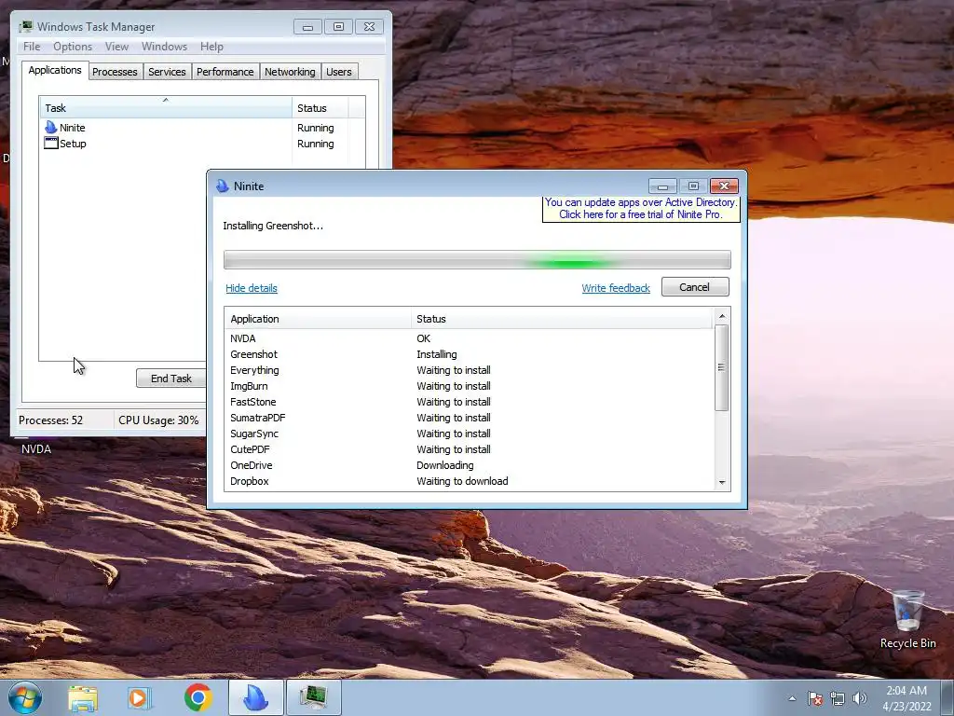Switch to the Services tab
Viewport: 954px width, 716px height.
(167, 72)
